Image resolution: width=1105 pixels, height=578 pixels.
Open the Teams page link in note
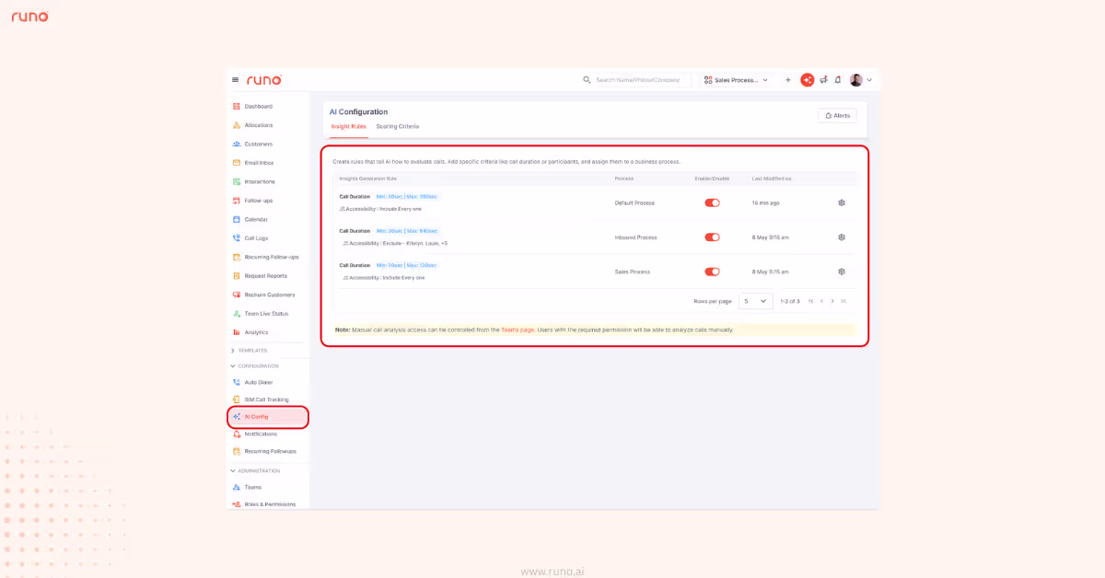518,329
